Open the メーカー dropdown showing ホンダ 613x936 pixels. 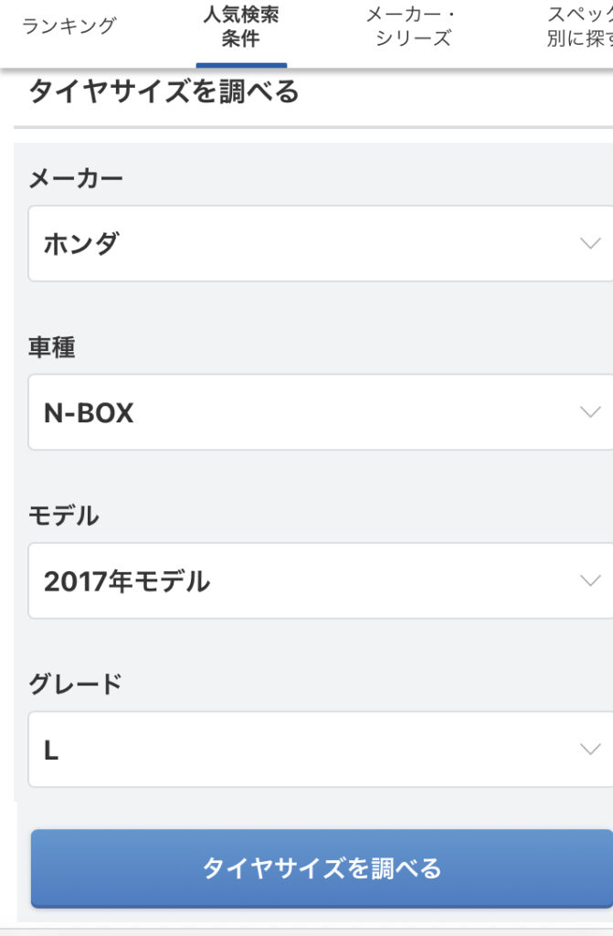pos(311,243)
